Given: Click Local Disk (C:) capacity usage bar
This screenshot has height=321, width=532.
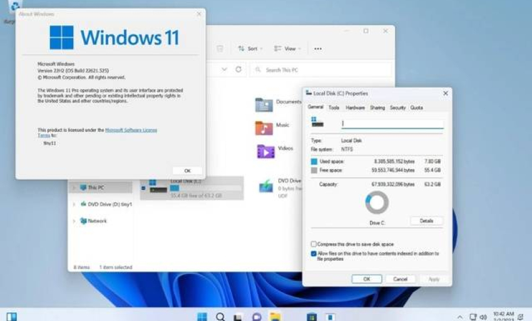Looking at the screenshot, I should tap(206, 188).
